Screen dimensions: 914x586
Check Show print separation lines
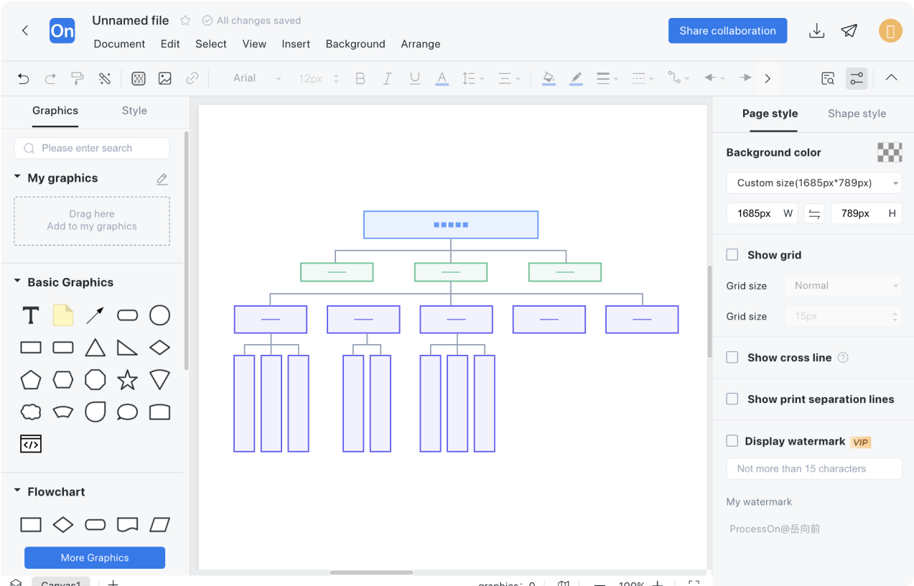(x=732, y=399)
